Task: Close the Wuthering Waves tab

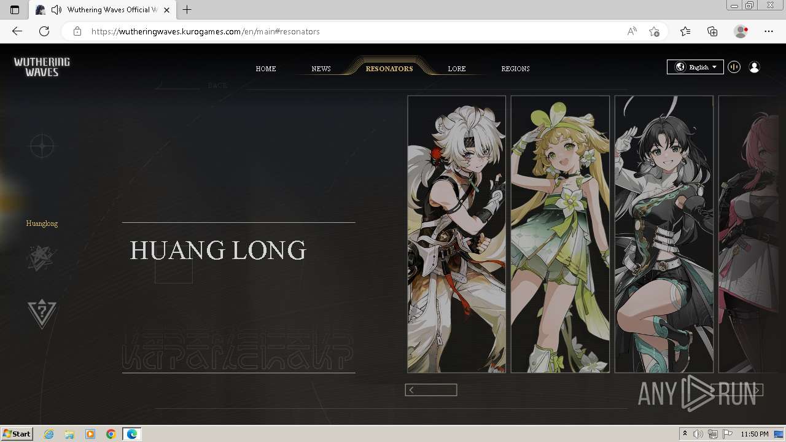Action: pos(167,10)
